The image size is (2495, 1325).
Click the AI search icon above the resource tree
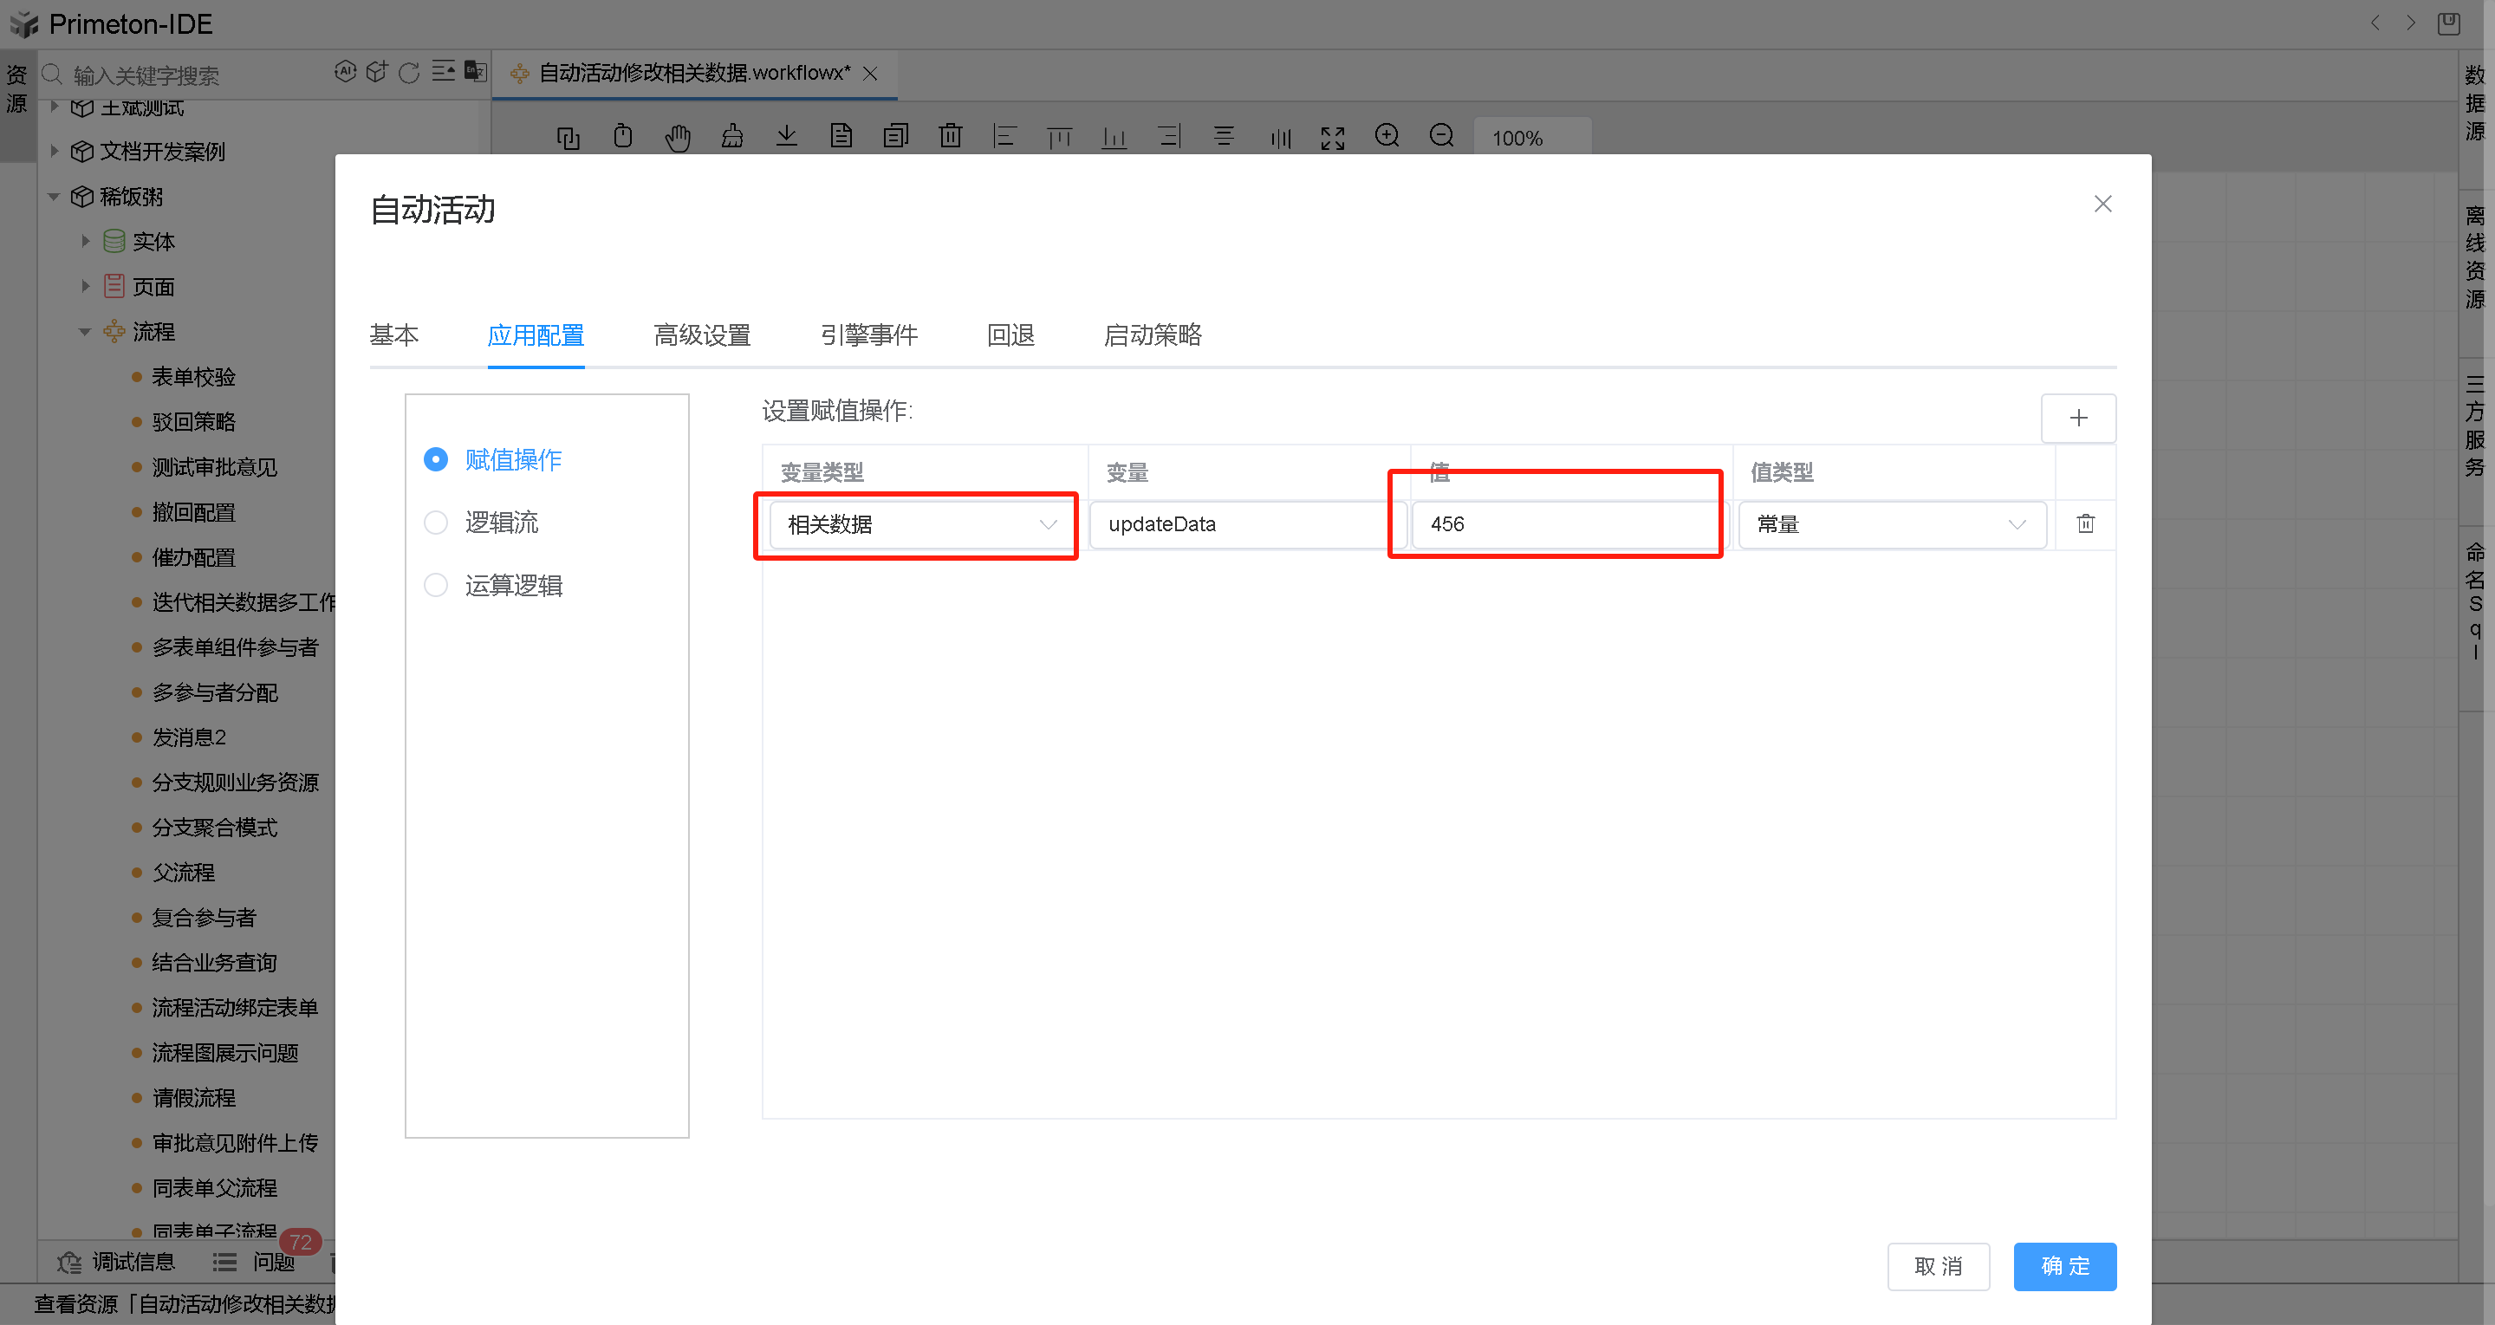pos(346,71)
